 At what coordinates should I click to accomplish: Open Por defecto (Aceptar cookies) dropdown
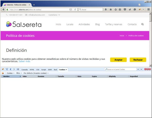coord(36,73)
